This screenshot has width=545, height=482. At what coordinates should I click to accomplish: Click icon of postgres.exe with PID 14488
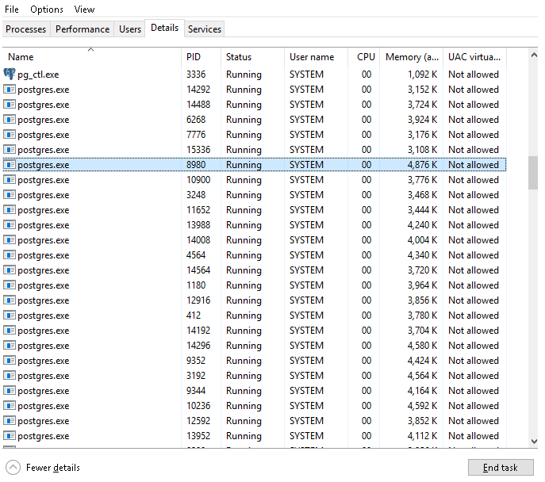point(10,105)
